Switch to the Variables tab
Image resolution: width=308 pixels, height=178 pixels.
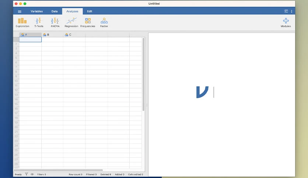36,11
